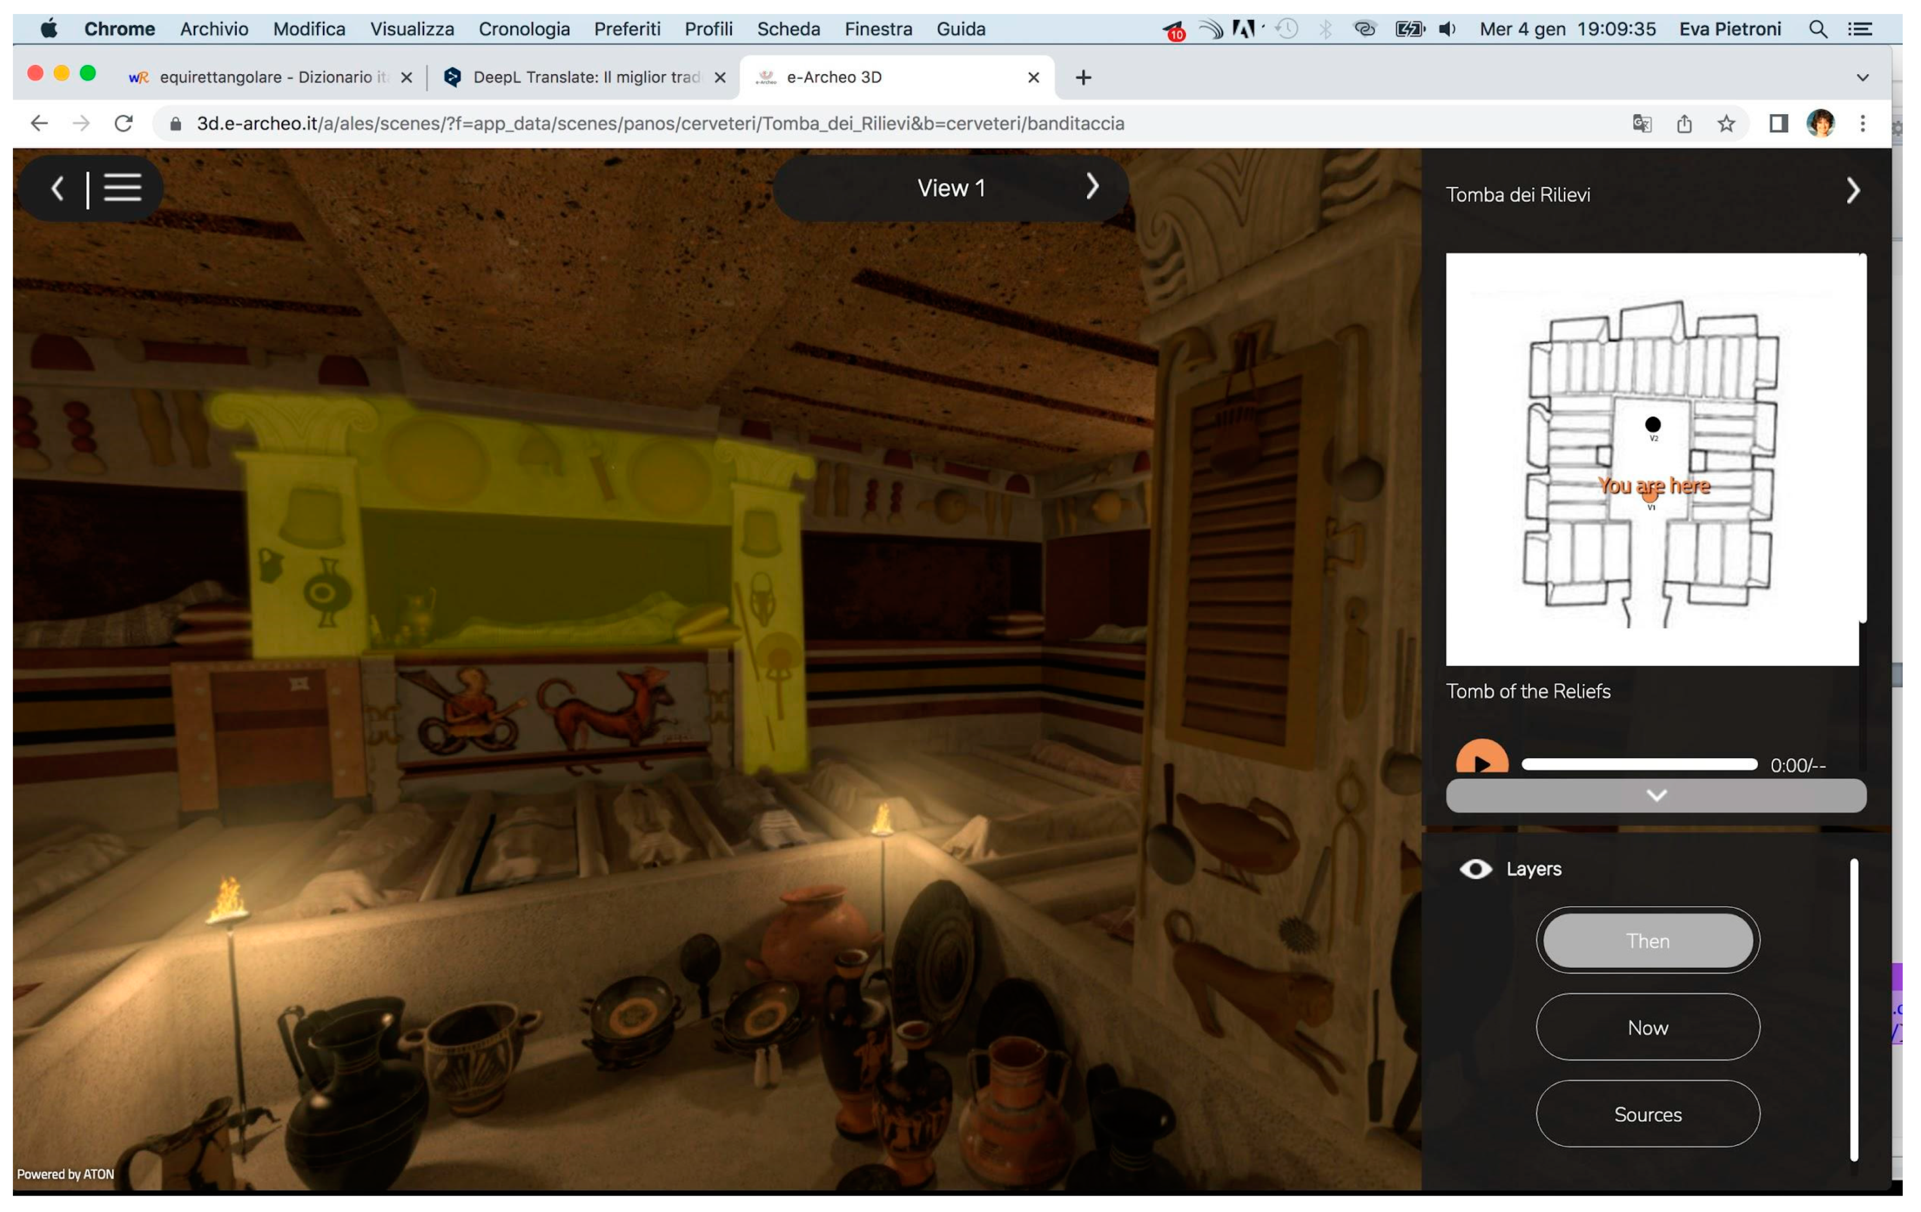Switch to DeepL Translate tab
The width and height of the screenshot is (1921, 1212).
pos(585,77)
